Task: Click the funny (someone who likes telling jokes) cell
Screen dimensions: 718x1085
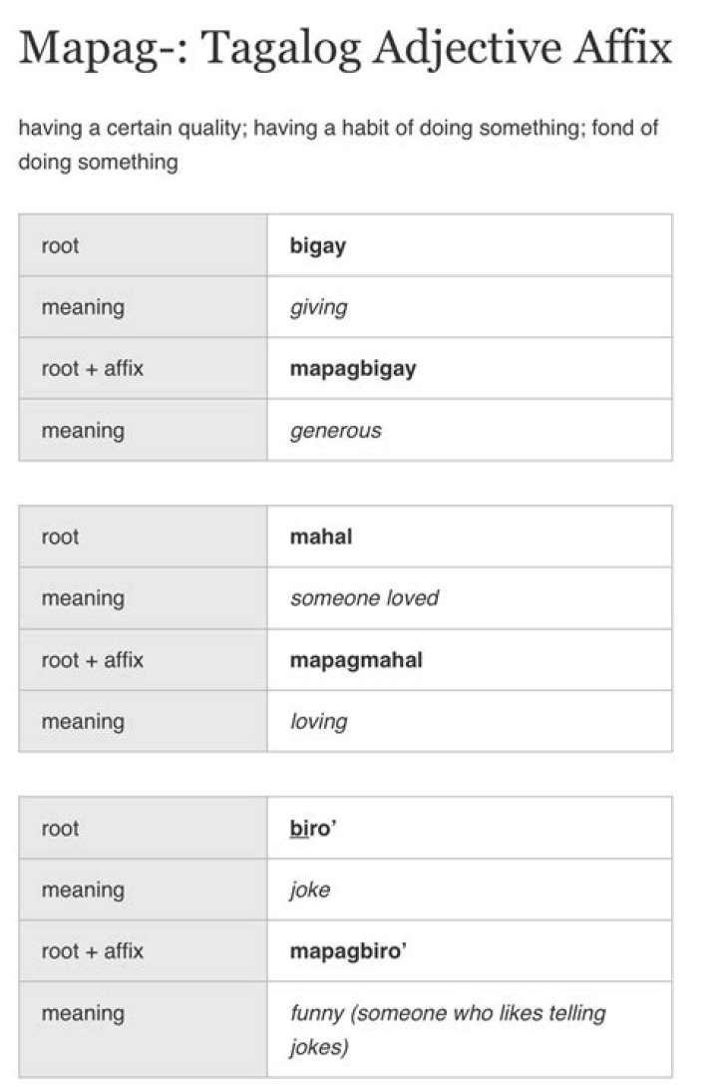Action: [470, 1029]
